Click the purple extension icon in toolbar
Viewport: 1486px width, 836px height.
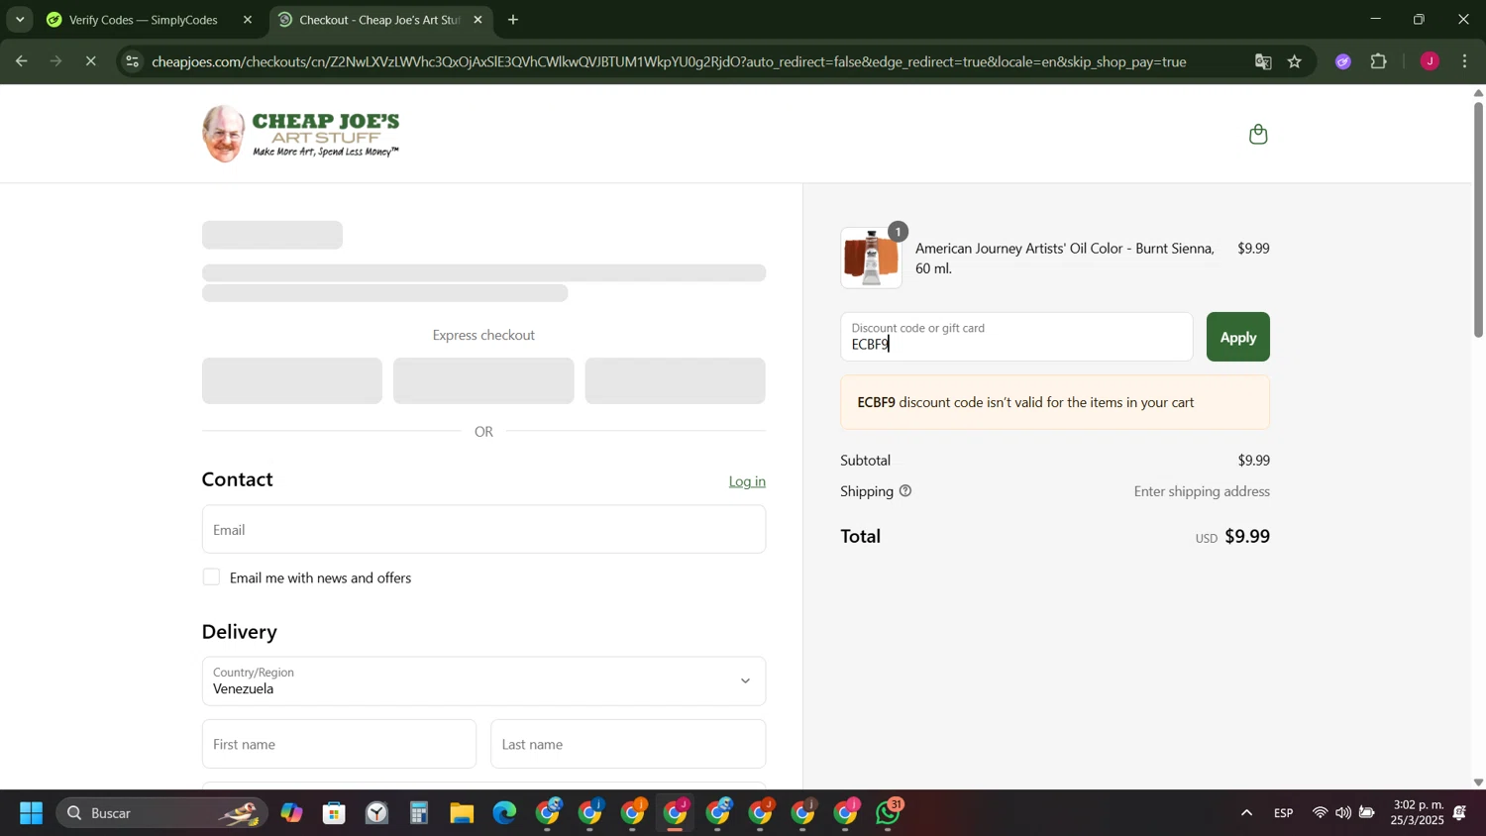(x=1343, y=61)
